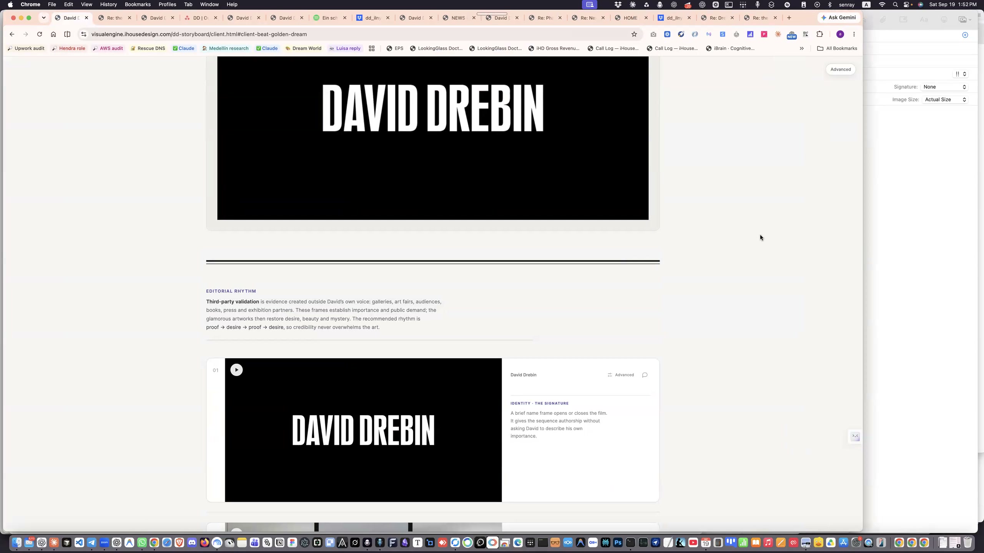Open Spotlight search in menu bar
This screenshot has height=553, width=984.
tap(895, 5)
